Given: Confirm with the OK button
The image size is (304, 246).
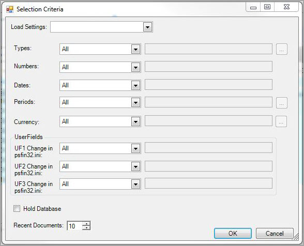Looking at the screenshot, I should [233, 233].
